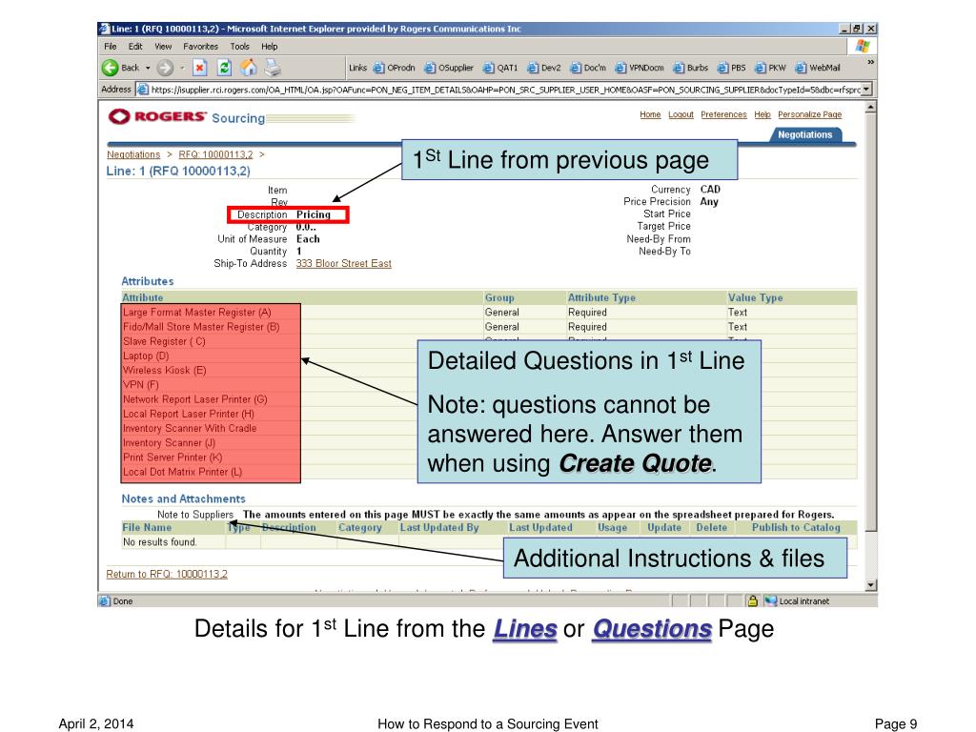Open the QAT1 links bar shortcut
Image resolution: width=976 pixels, height=732 pixels.
pyautogui.click(x=501, y=68)
